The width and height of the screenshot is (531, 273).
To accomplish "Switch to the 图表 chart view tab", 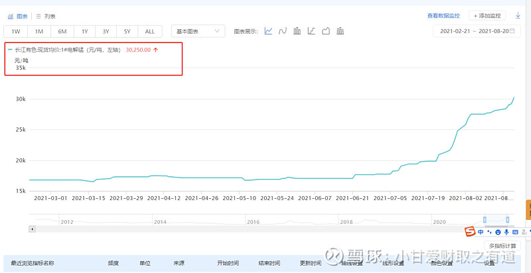I will tap(18, 16).
